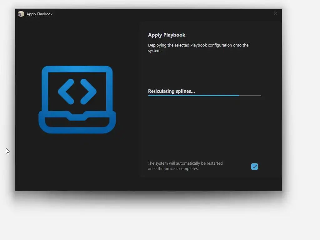Click the 'Deploying the selected Playbook configuration' description
The image size is (320, 240).
[198, 48]
